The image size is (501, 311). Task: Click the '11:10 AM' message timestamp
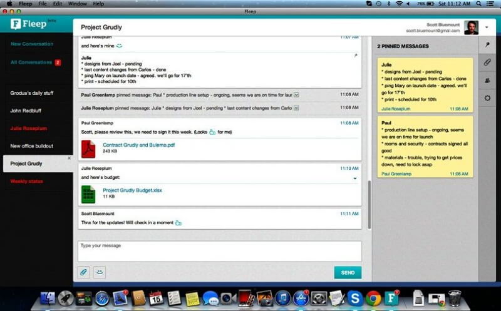(x=349, y=168)
